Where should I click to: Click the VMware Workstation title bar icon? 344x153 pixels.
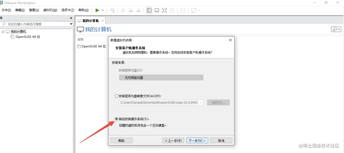tap(1, 3)
